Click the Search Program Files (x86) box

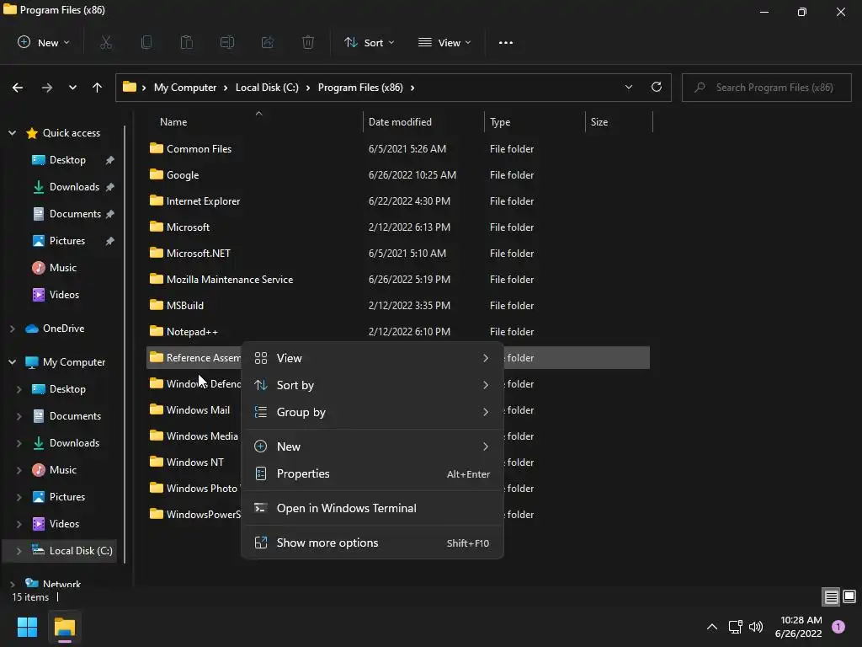[x=766, y=88]
